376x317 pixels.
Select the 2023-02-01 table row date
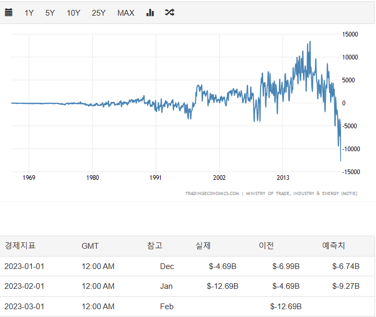click(x=25, y=286)
